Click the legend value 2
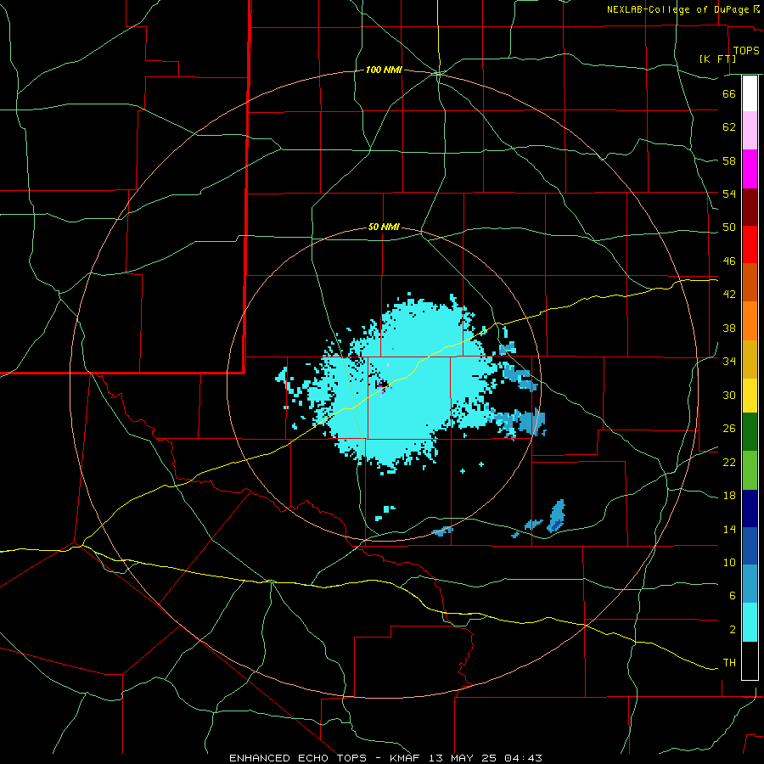The width and height of the screenshot is (764, 764). tap(733, 630)
